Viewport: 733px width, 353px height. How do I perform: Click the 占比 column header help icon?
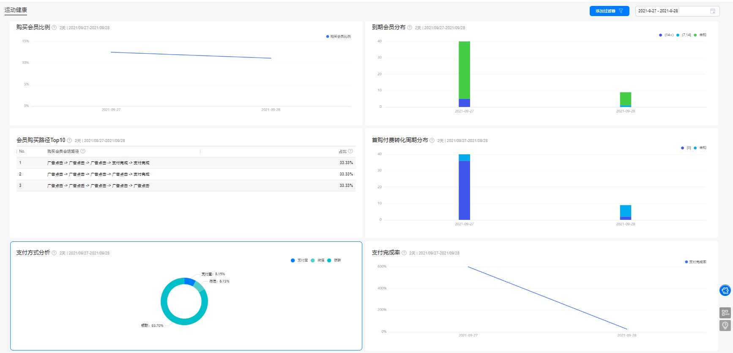pos(350,151)
